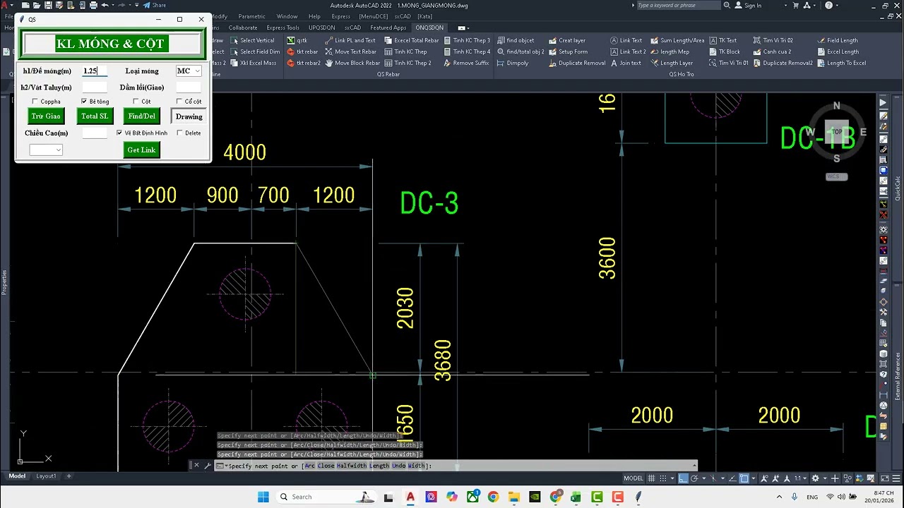
Task: Launch the tkt rebar2 tool
Action: tap(304, 63)
